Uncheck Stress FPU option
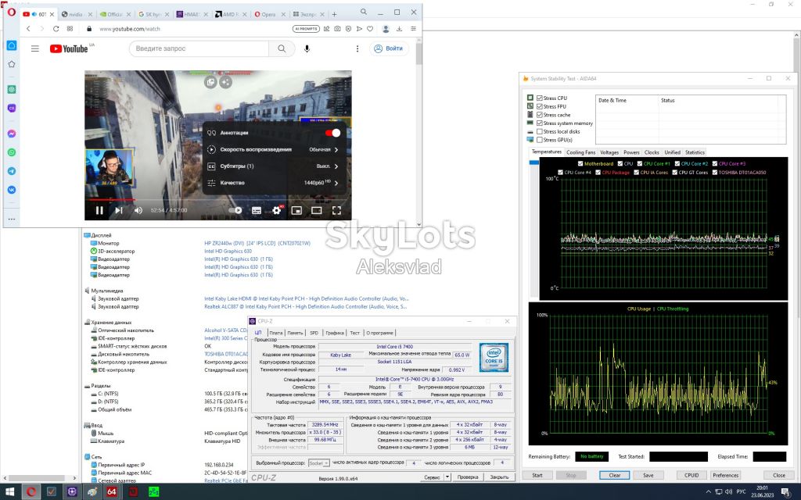This screenshot has width=801, height=500. pyautogui.click(x=540, y=106)
